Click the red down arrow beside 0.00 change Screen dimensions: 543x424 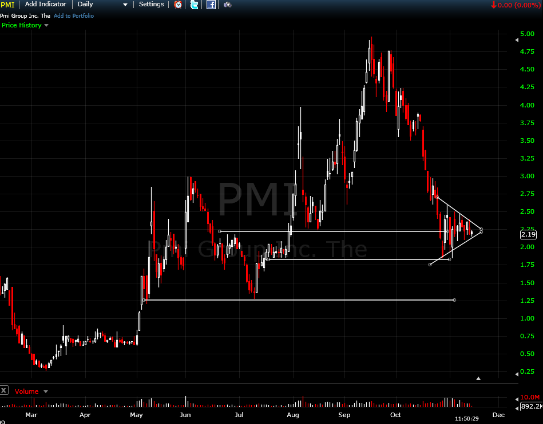pos(493,5)
